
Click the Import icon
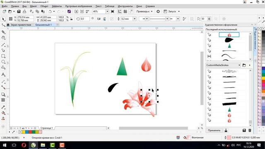76,12
